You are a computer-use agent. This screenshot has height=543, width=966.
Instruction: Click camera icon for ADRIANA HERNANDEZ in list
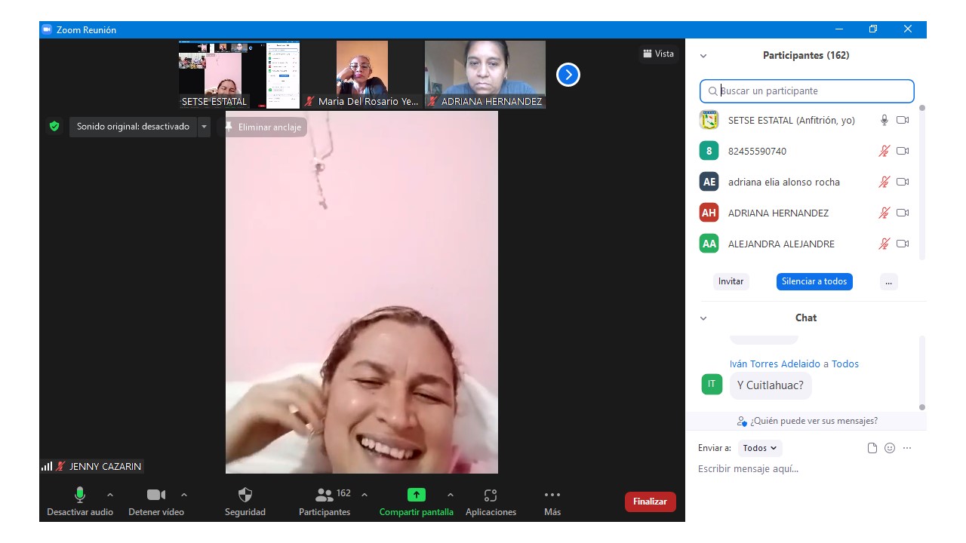[x=903, y=213]
